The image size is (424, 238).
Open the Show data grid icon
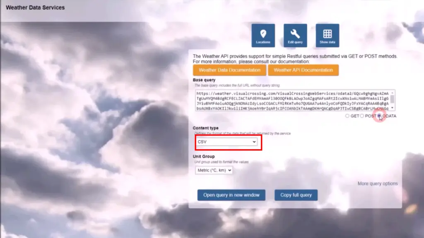(327, 35)
